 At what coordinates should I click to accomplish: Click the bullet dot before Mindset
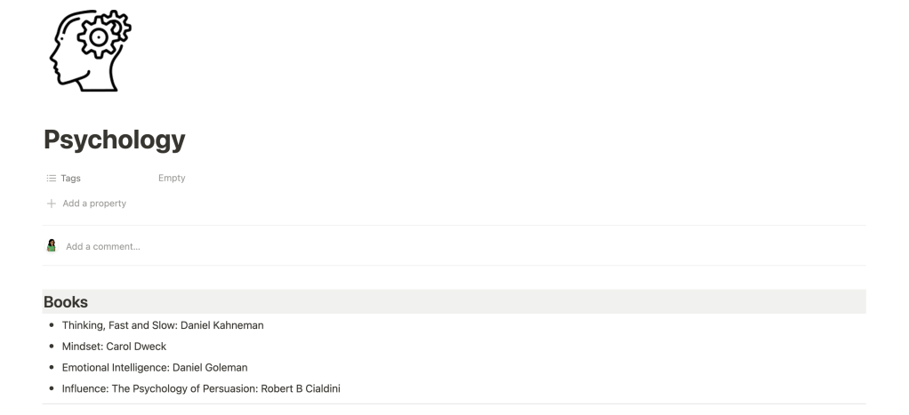52,347
